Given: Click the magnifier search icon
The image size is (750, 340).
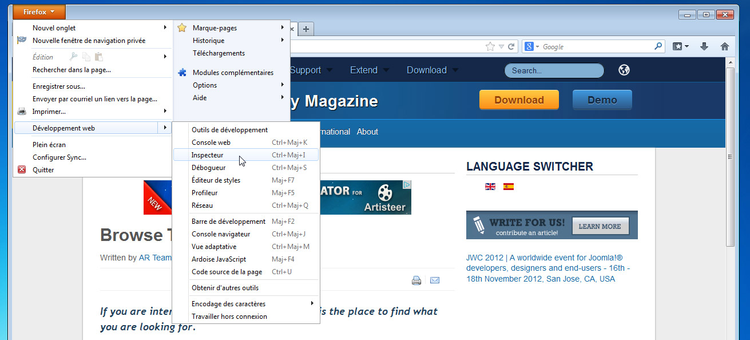Looking at the screenshot, I should tap(658, 46).
